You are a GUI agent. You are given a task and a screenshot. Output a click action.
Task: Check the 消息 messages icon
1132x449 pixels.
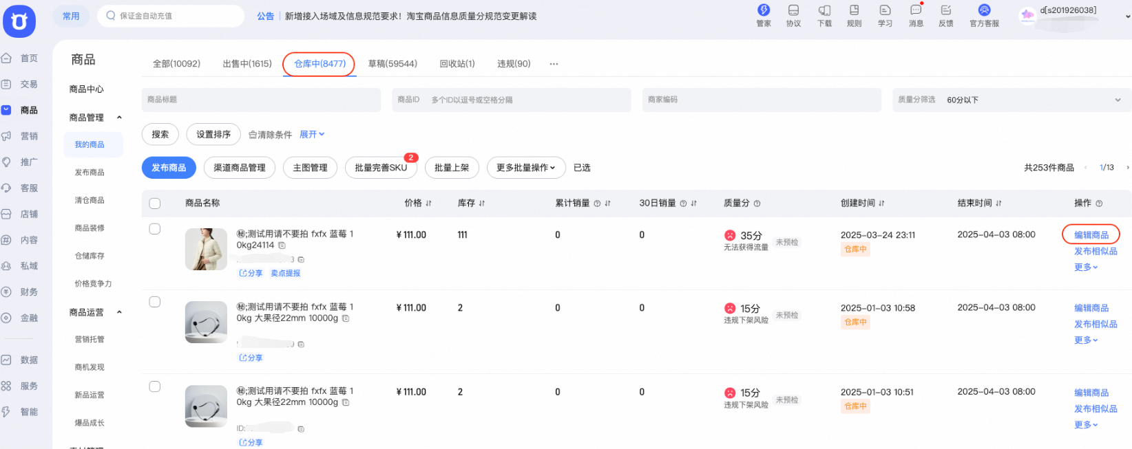click(916, 10)
